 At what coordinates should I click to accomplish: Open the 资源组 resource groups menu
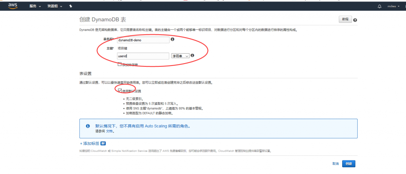tap(55, 6)
